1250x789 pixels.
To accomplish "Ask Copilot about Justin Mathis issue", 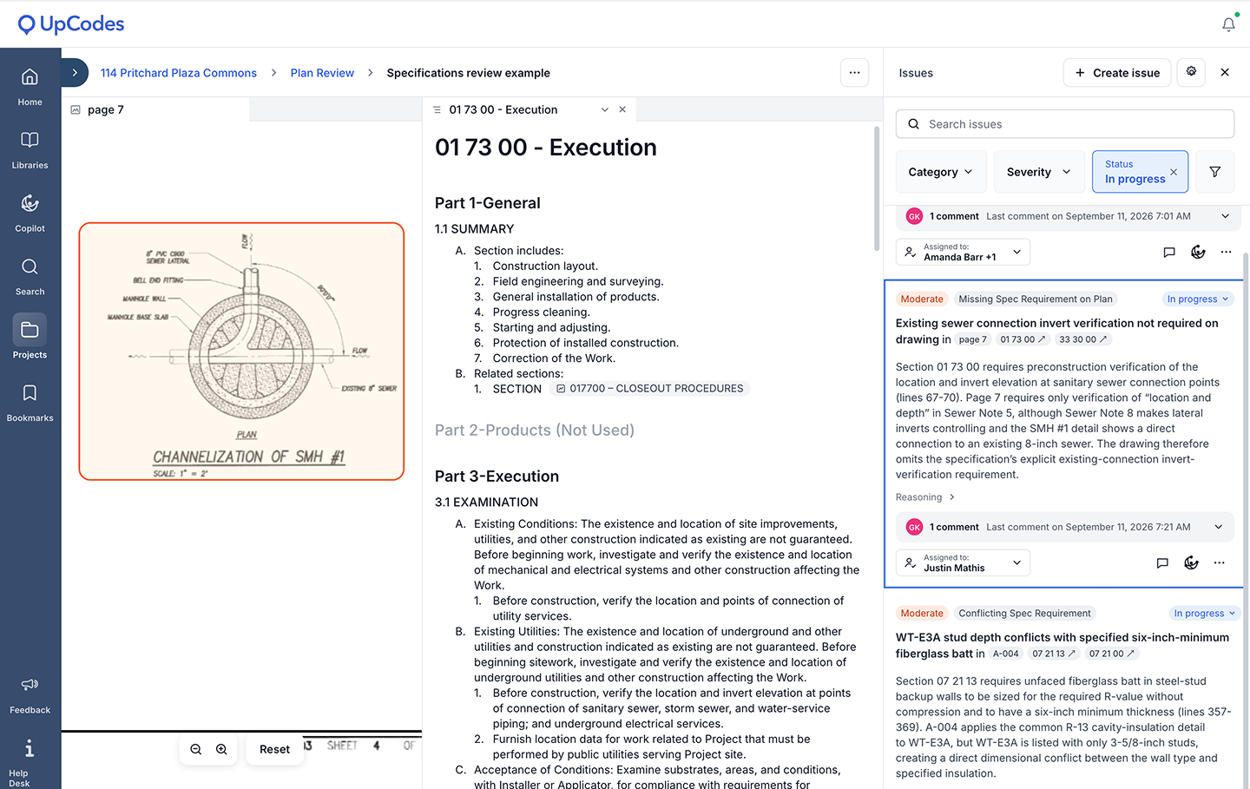I will coord(1191,562).
